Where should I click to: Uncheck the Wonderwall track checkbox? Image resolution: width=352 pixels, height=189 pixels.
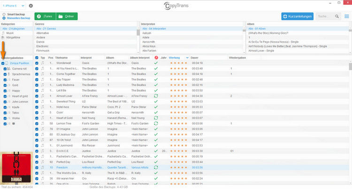pyautogui.click(x=37, y=63)
